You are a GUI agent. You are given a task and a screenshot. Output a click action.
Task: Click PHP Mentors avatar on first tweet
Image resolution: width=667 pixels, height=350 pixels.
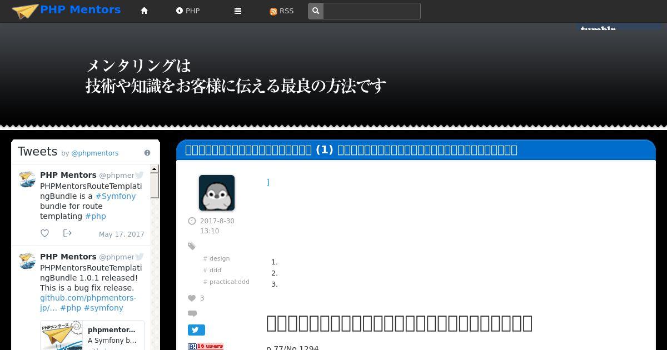pyautogui.click(x=27, y=179)
